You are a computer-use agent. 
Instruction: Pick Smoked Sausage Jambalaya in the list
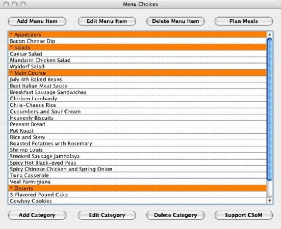[x=45, y=156]
